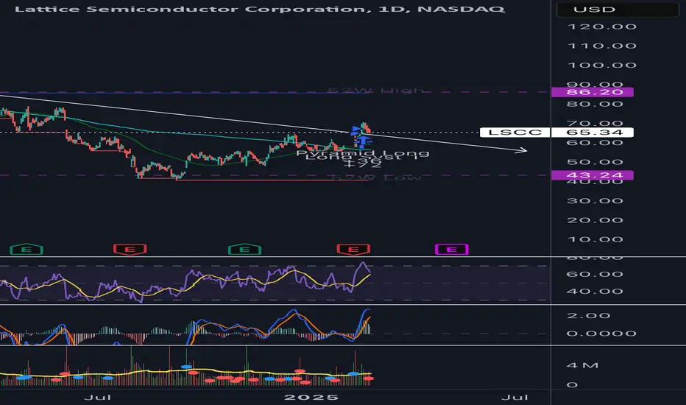The height and width of the screenshot is (405, 686).
Task: Click the LSCC symbol label on price axis
Action: pyautogui.click(x=515, y=133)
